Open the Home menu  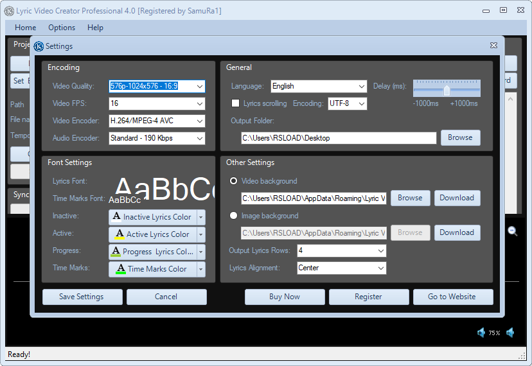tap(26, 28)
